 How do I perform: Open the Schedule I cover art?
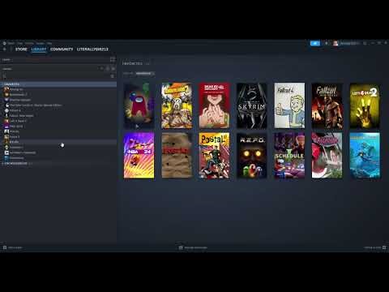point(289,156)
